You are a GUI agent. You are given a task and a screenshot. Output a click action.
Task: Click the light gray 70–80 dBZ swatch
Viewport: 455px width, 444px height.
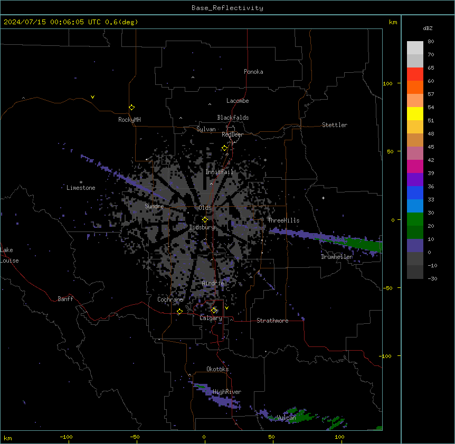[x=415, y=48]
